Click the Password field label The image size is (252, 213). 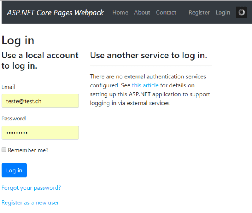[13, 119]
